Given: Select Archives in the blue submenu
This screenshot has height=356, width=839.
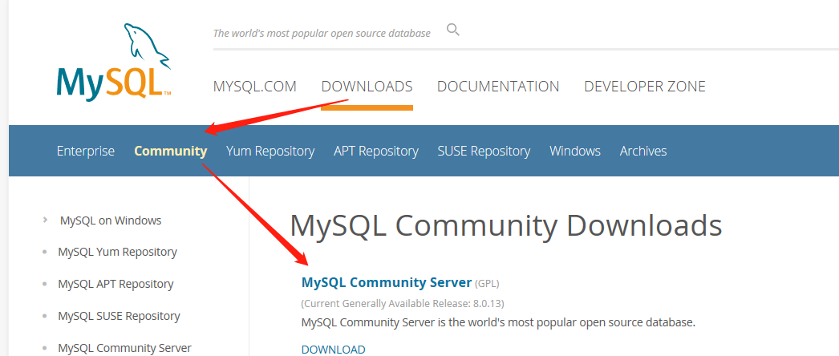Looking at the screenshot, I should point(643,152).
